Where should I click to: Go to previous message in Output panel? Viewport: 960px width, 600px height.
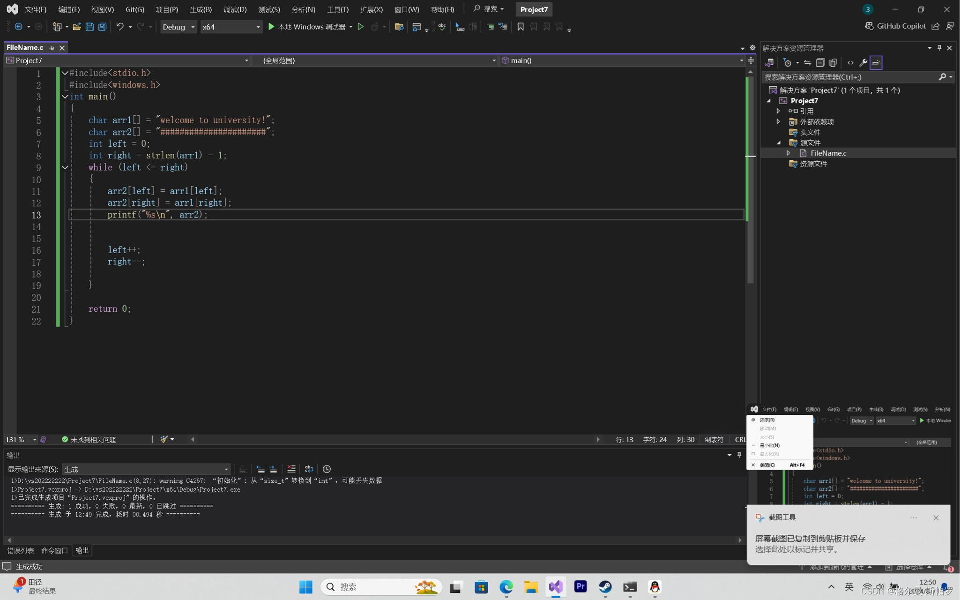coord(260,469)
